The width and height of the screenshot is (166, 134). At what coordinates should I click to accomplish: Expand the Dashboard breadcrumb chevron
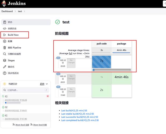(15, 11)
